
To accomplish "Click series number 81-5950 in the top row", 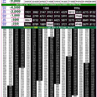I will [85, 2].
